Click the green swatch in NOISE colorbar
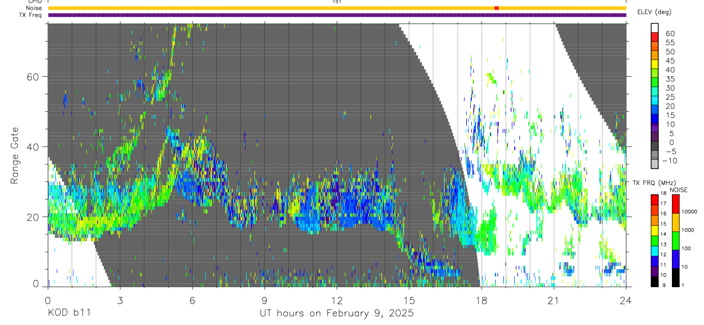The image size is (704, 325). click(x=676, y=241)
